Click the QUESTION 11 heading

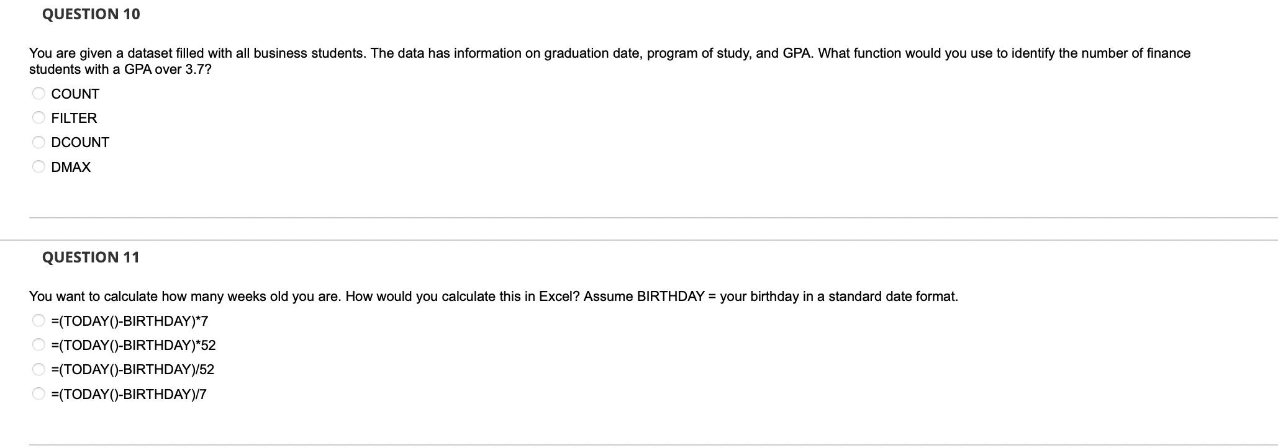[x=91, y=256]
